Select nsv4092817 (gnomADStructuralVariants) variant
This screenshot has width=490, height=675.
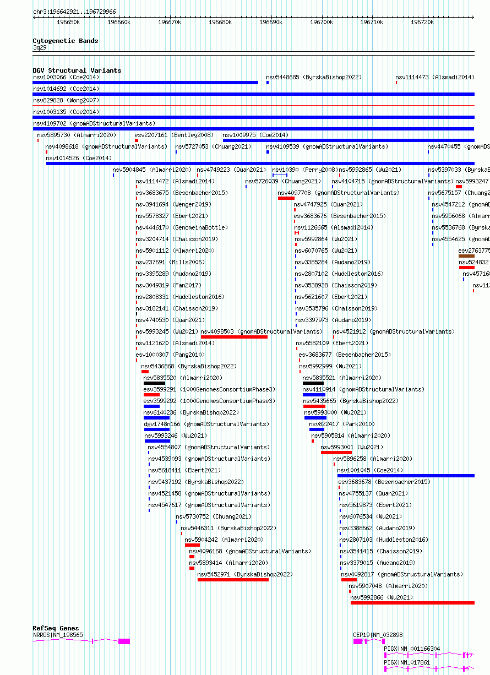pyautogui.click(x=402, y=575)
